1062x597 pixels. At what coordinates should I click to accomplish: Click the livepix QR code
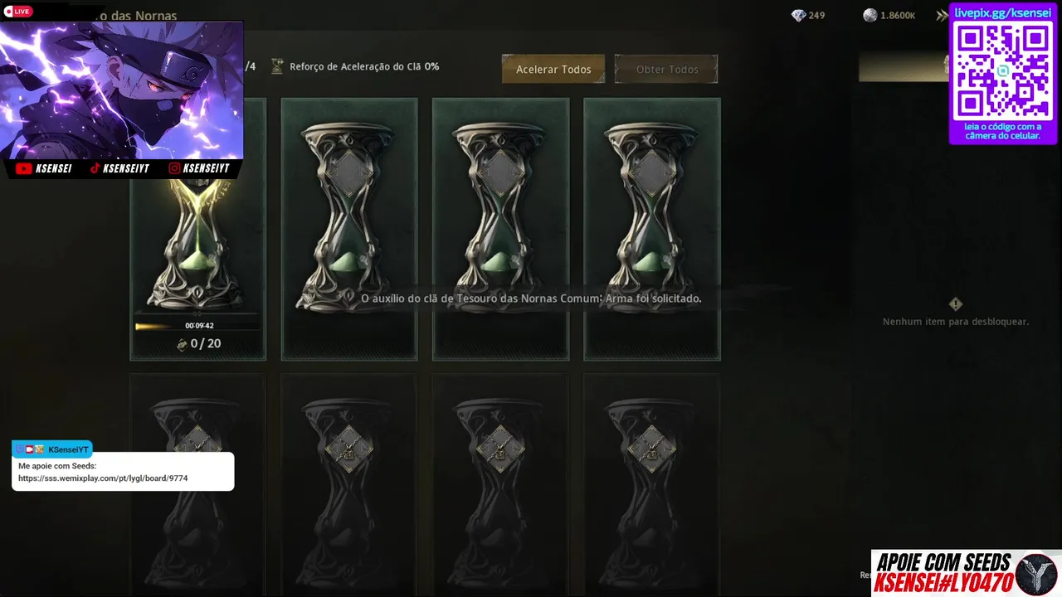1003,71
